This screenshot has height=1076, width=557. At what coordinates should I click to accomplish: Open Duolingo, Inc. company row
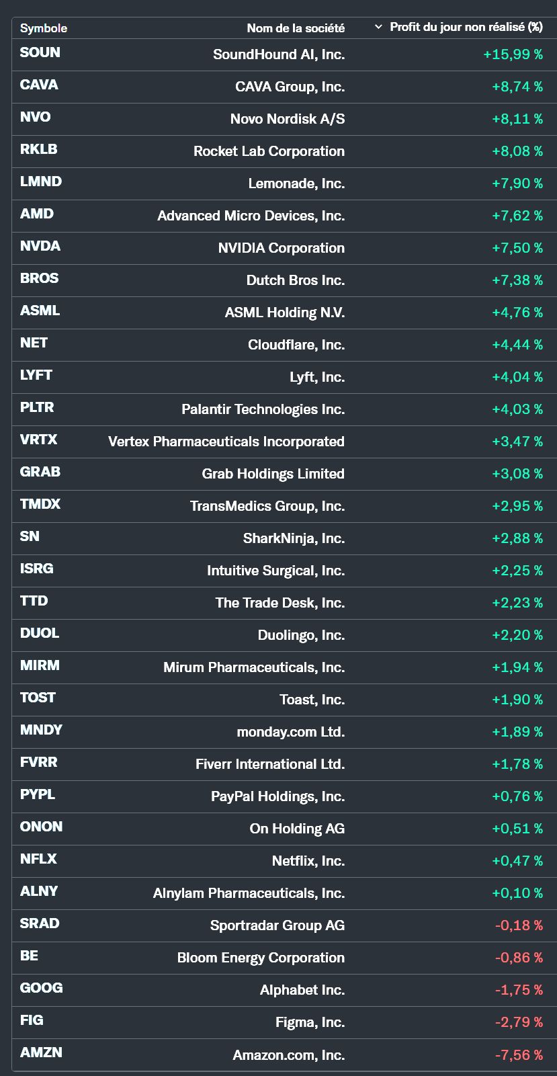301,635
